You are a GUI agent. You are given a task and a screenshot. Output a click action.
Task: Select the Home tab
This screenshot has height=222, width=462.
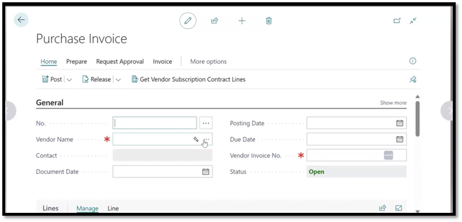(x=49, y=61)
